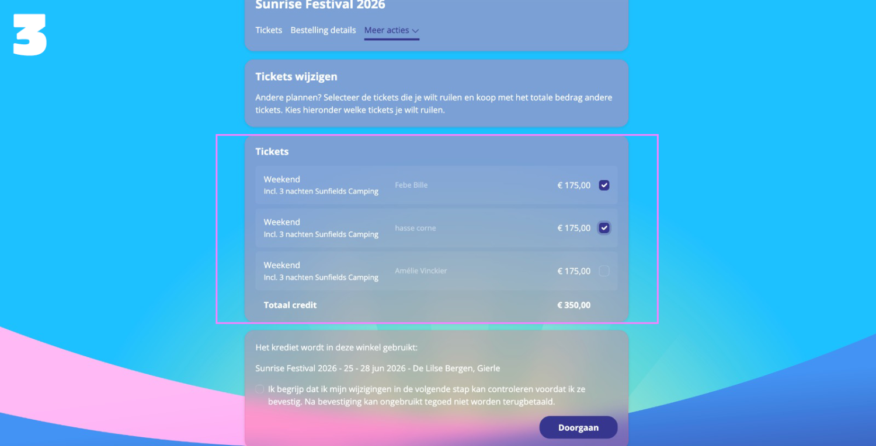
Task: Click the Totaal credit amount € 350,00
Action: 573,305
